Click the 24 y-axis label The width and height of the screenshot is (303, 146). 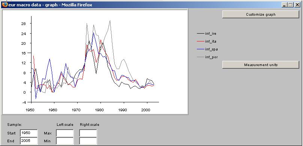pos(24,34)
